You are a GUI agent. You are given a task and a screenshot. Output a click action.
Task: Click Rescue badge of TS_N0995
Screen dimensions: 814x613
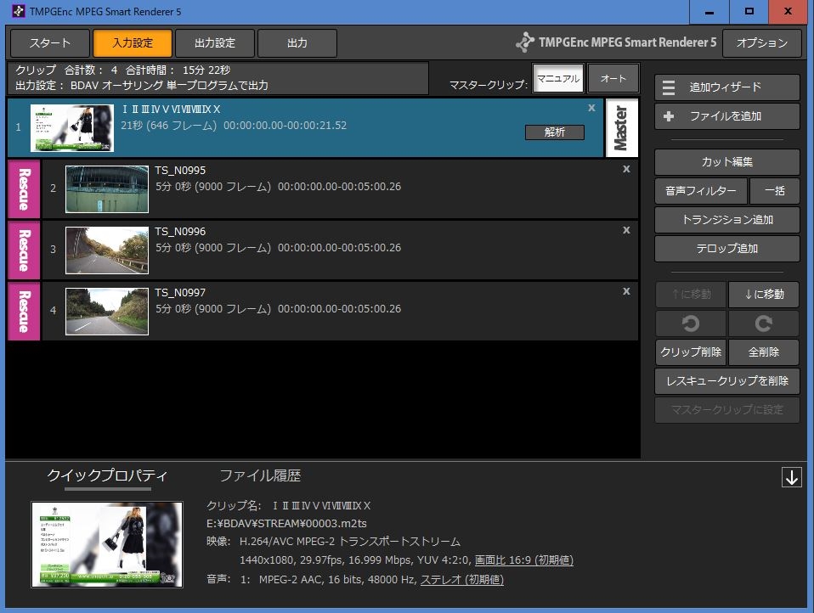(24, 189)
